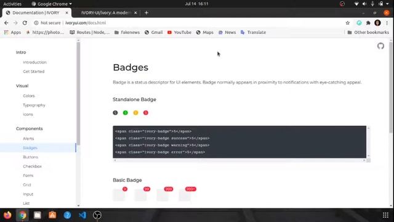Open Help from the dock
The image size is (394, 222).
coord(67,215)
